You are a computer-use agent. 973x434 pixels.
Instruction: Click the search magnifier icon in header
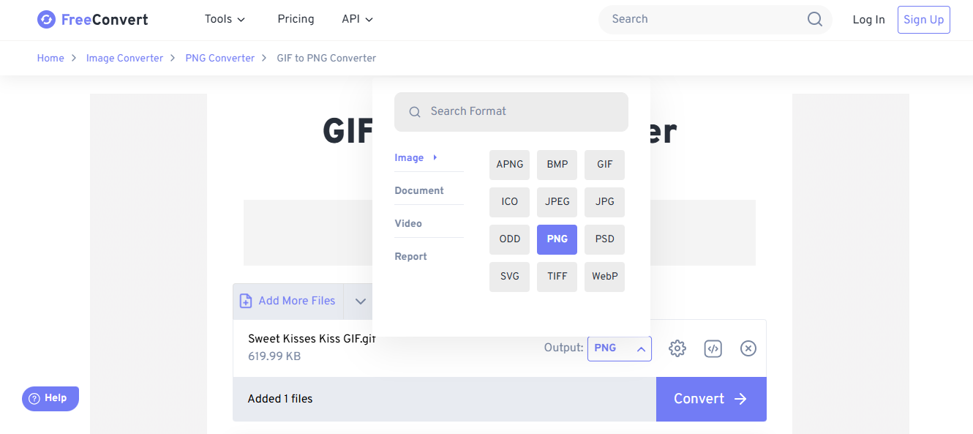[x=815, y=20]
